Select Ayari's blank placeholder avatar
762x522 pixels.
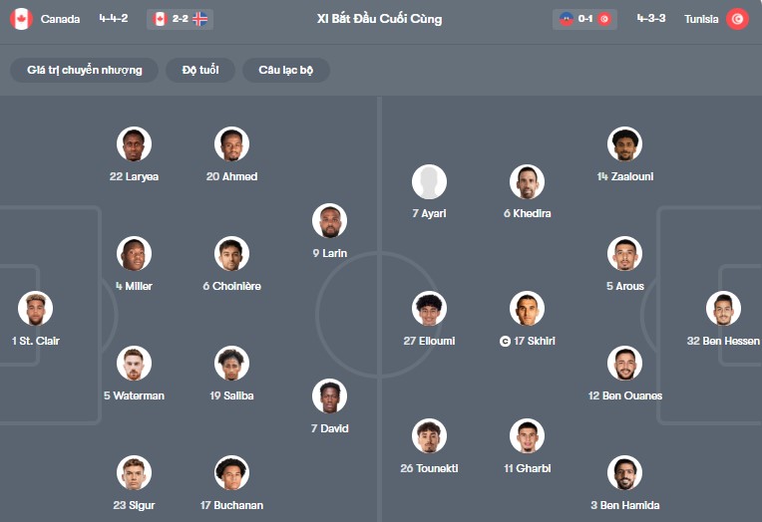(430, 181)
